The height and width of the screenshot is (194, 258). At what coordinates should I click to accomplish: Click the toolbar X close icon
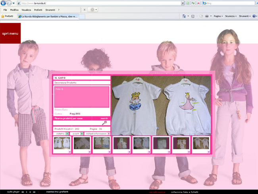pos(85,10)
